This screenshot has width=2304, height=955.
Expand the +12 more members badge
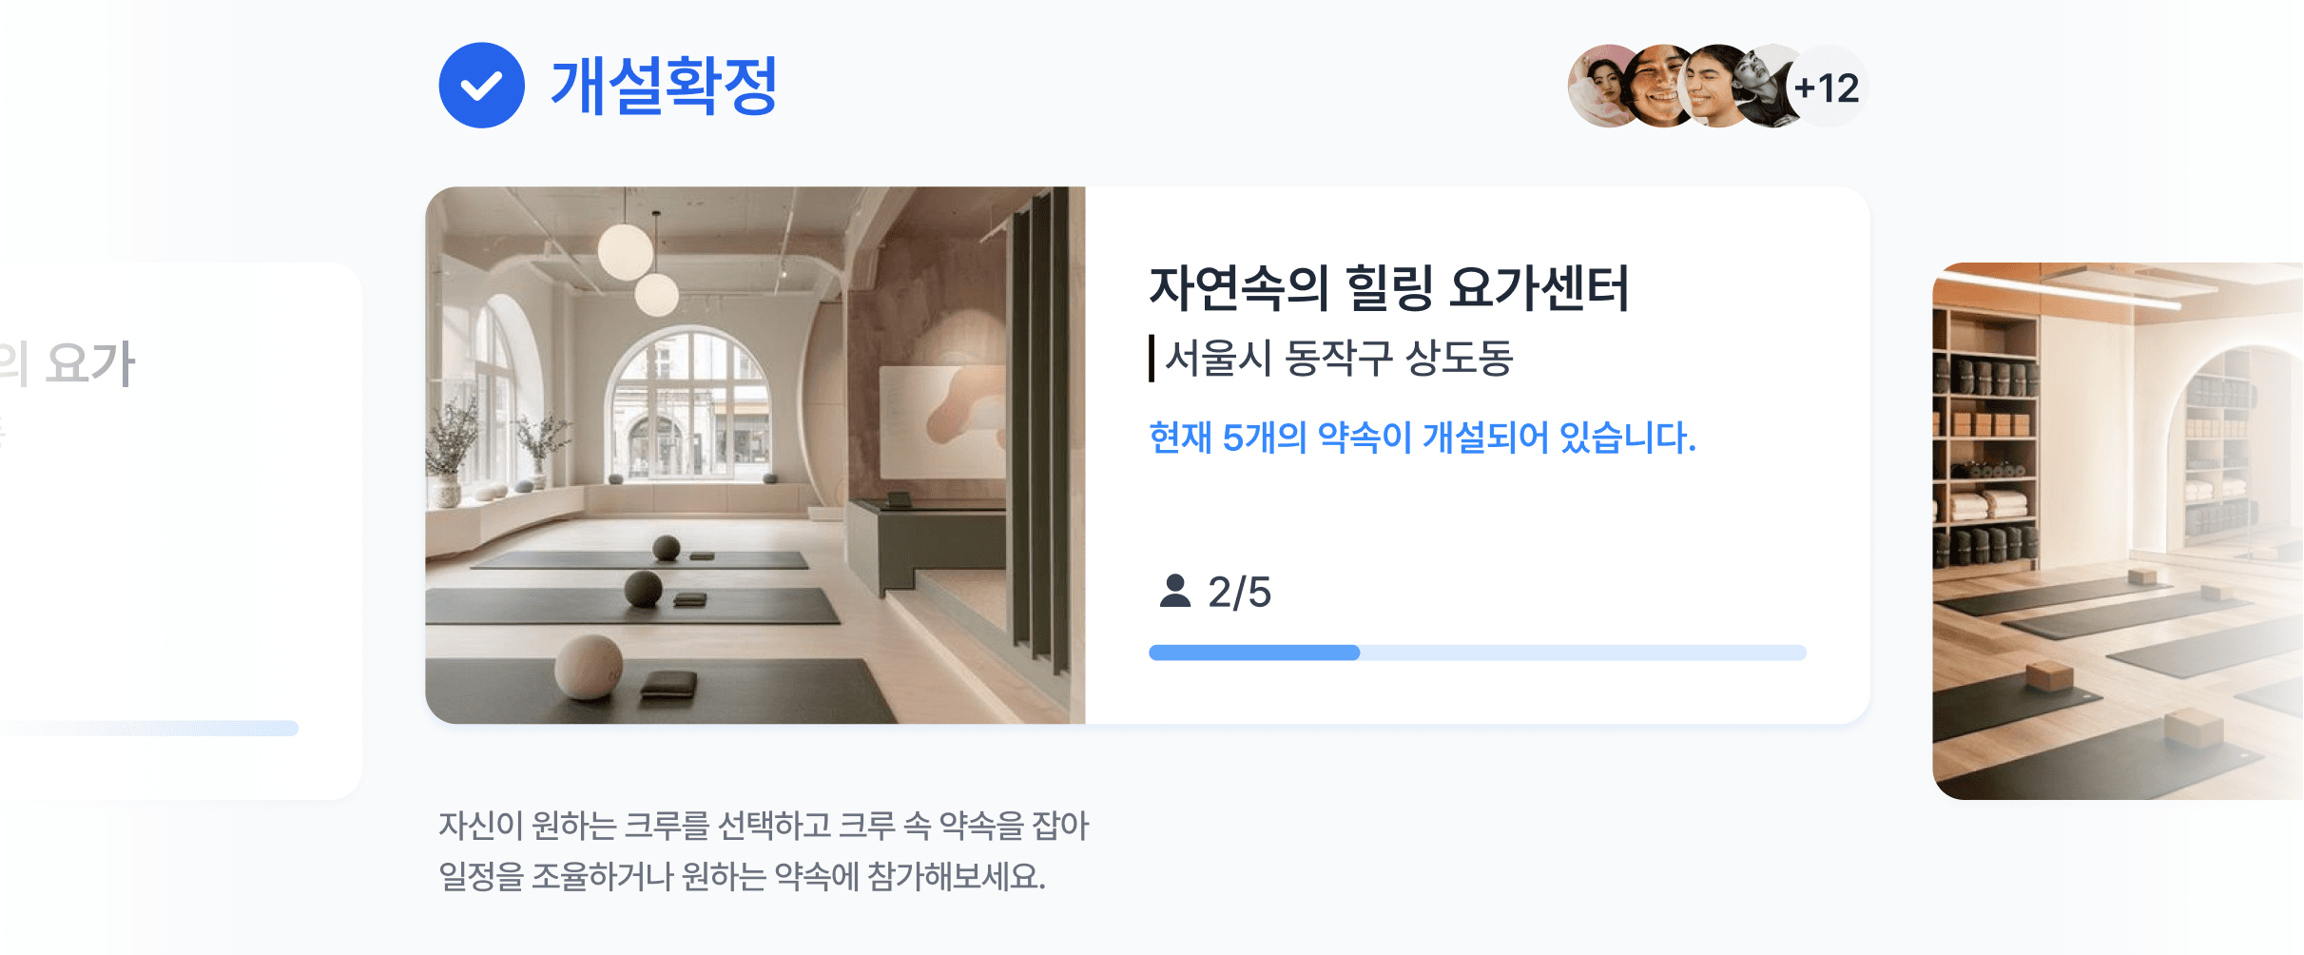(x=1828, y=88)
